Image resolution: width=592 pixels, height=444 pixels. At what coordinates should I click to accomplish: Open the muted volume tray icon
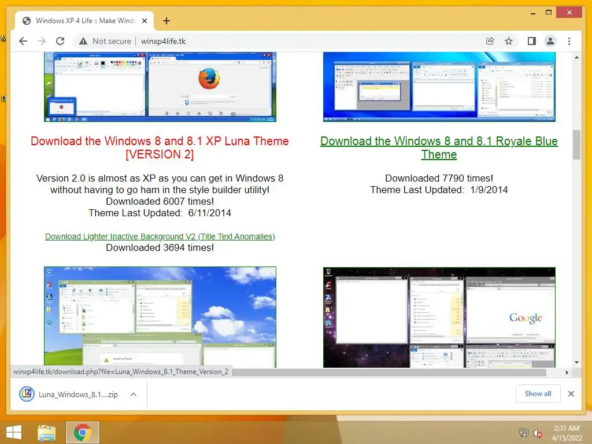537,433
